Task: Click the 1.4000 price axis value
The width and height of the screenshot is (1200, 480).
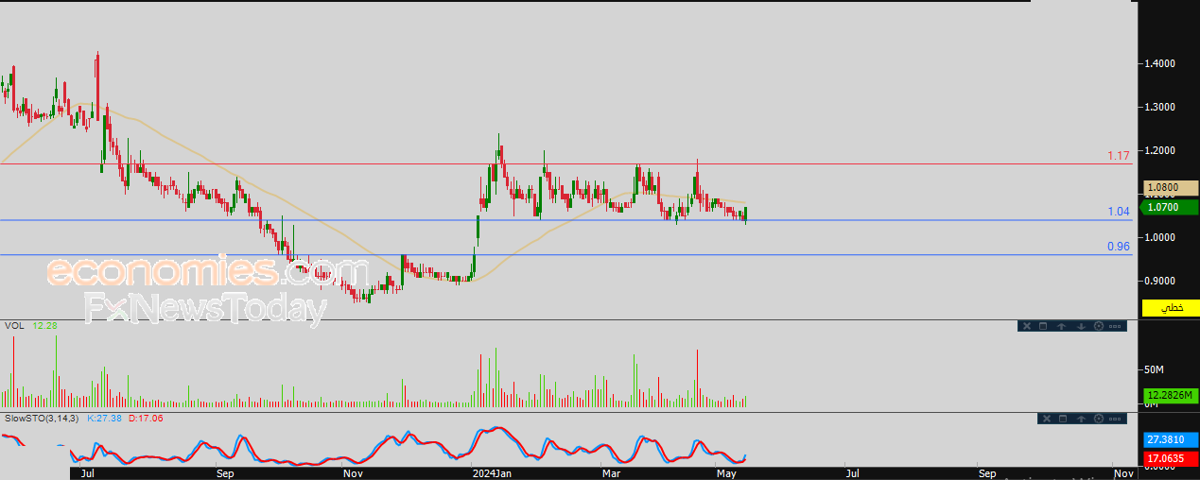Action: (x=1159, y=63)
